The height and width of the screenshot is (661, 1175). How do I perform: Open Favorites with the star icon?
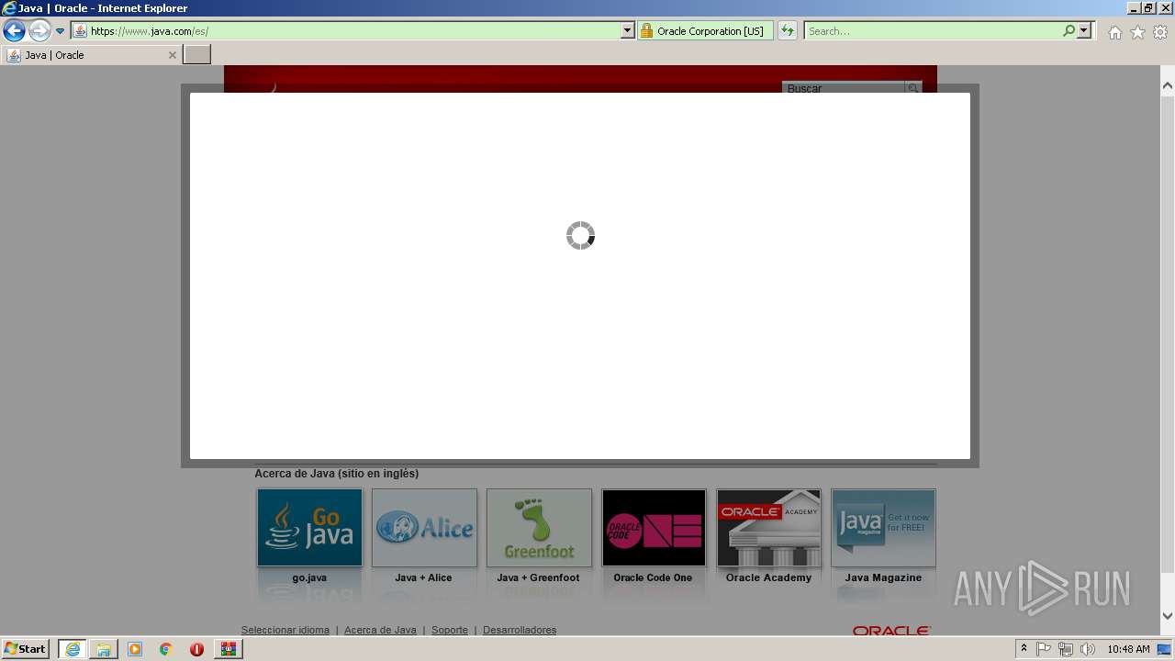1137,32
